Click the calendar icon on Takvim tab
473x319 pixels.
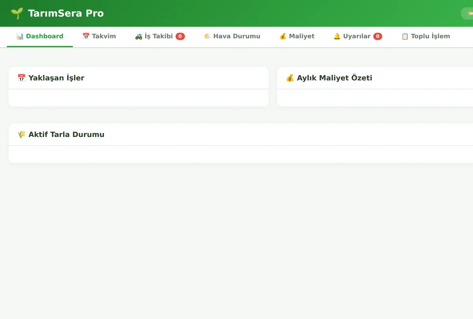pyautogui.click(x=86, y=36)
